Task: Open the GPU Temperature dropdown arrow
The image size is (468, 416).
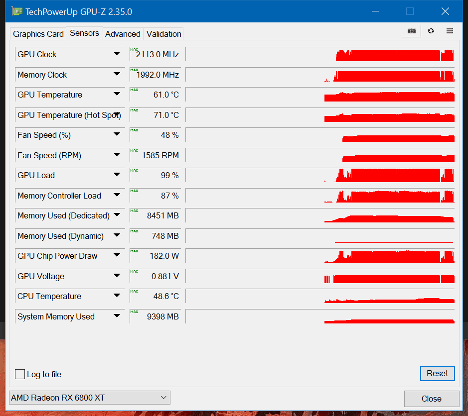Action: pyautogui.click(x=117, y=94)
